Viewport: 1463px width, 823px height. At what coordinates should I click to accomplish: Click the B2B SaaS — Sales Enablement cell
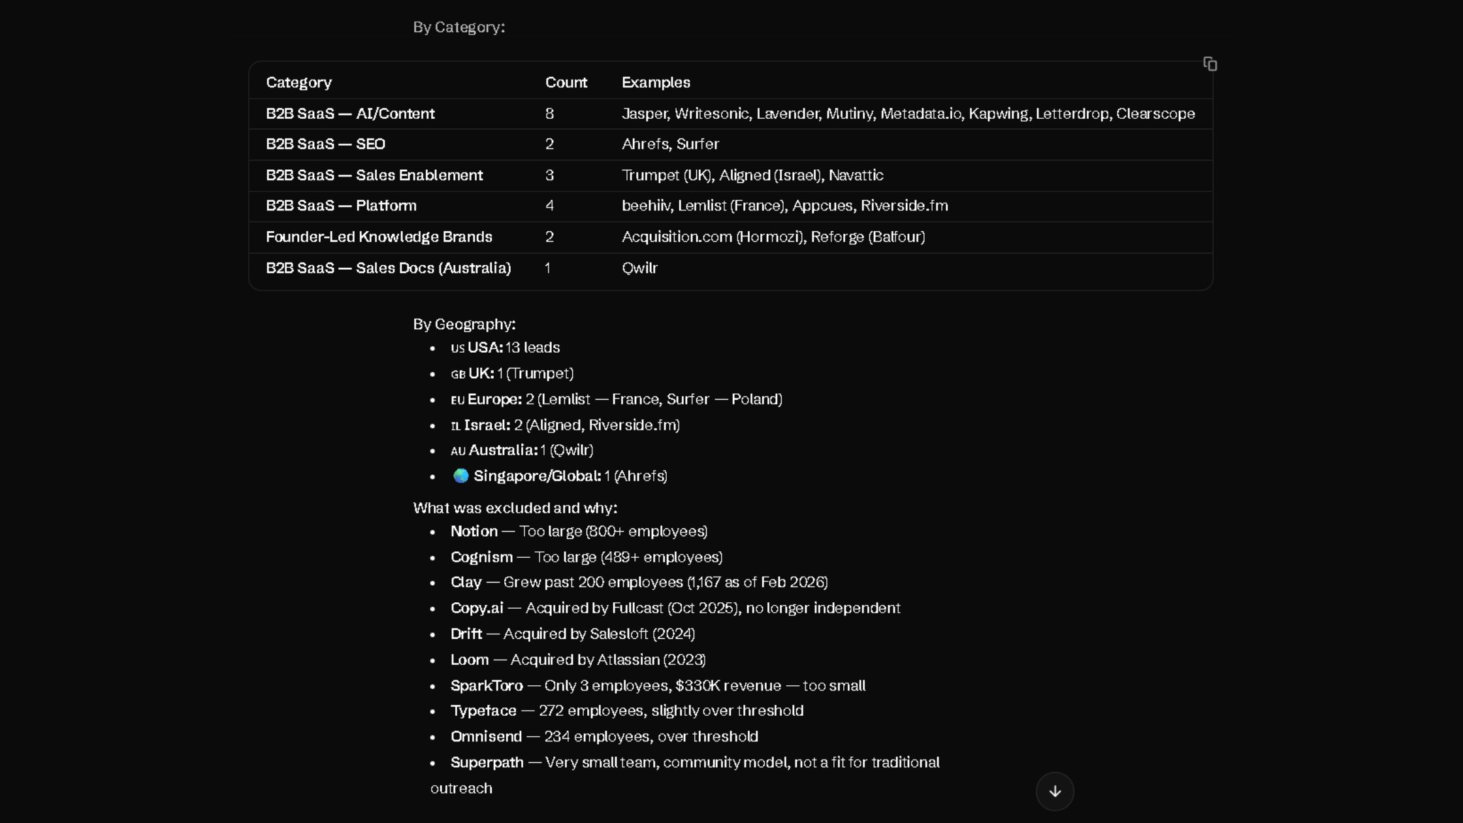[x=374, y=175]
